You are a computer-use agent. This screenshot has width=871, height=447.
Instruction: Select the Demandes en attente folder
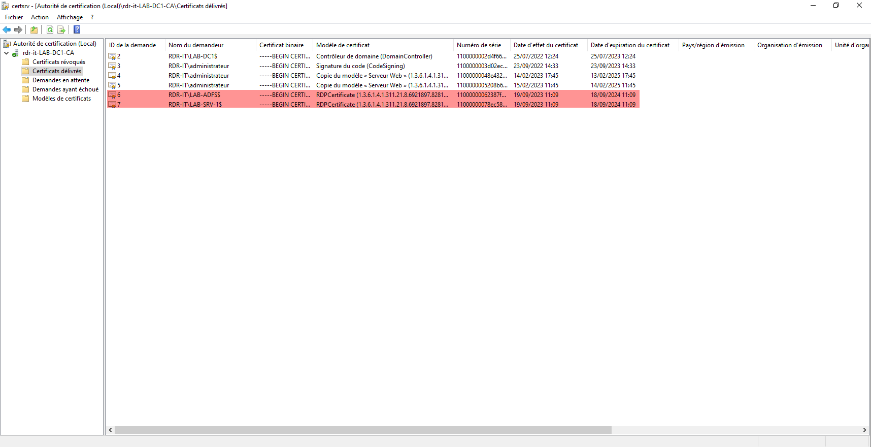[60, 80]
